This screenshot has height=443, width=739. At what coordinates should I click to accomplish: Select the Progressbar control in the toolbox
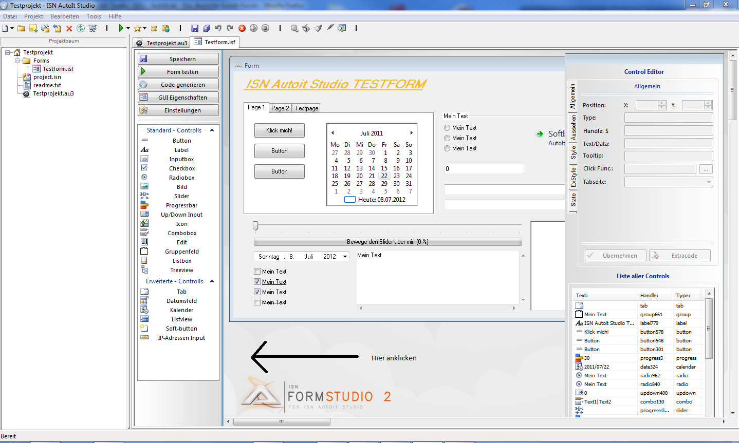click(x=181, y=205)
